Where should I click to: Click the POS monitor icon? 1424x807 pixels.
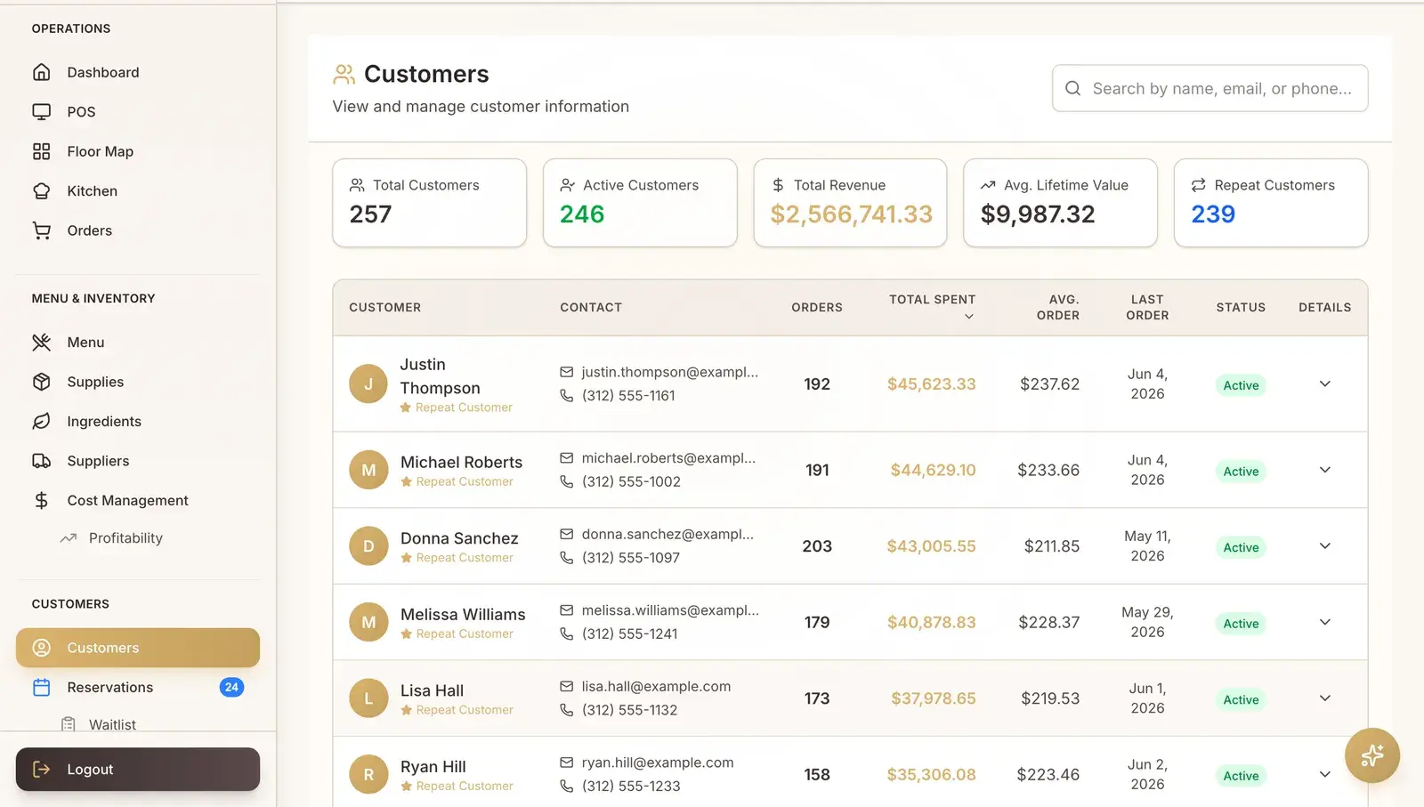[x=41, y=112]
